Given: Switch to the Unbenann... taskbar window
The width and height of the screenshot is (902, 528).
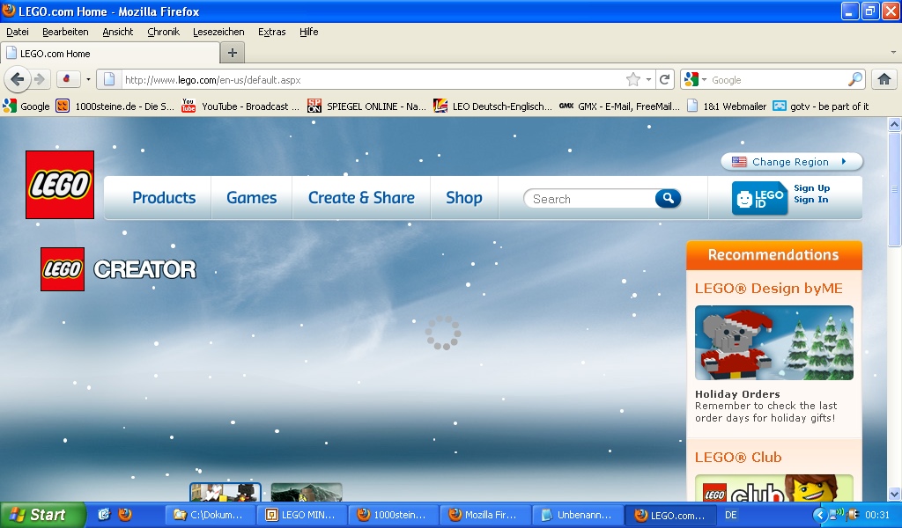Looking at the screenshot, I should click(x=578, y=516).
